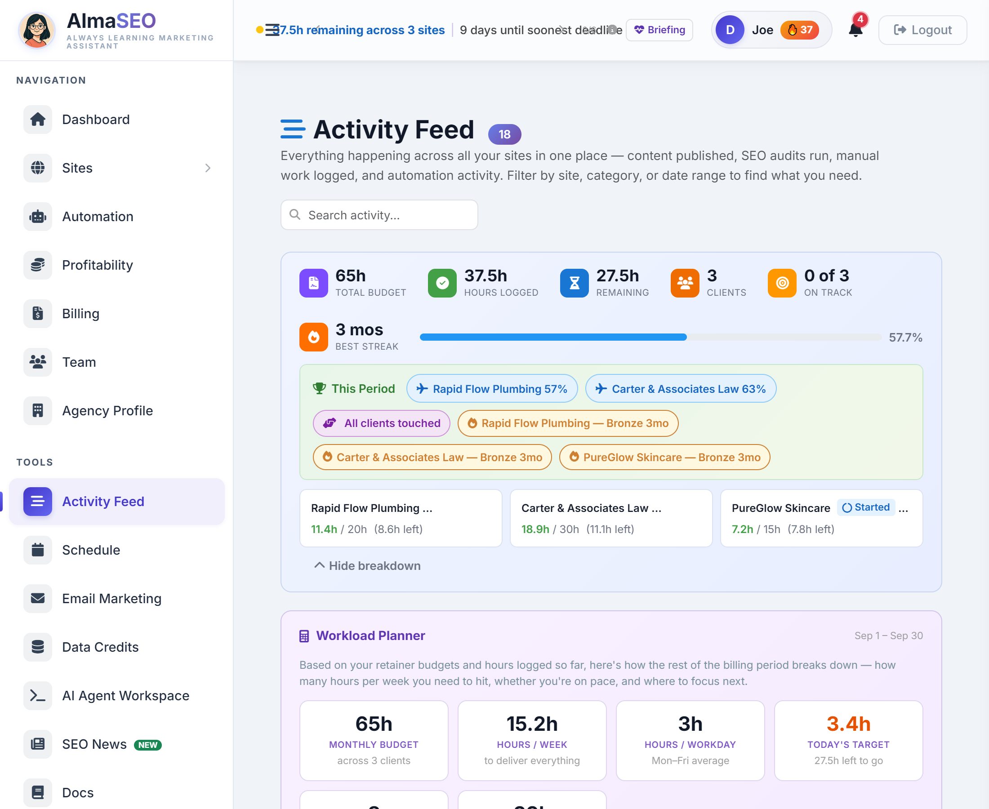Click the NEW tag beside SEO News
Screen dimensions: 989x809
(148, 745)
